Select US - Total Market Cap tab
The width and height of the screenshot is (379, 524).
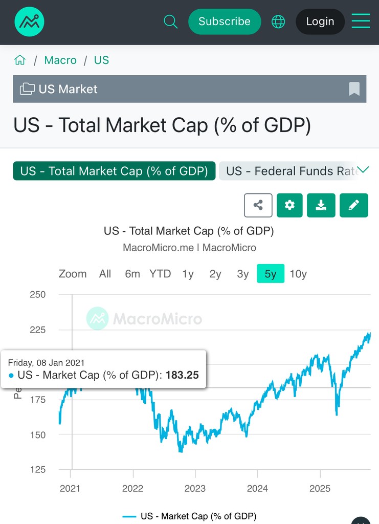click(x=114, y=171)
